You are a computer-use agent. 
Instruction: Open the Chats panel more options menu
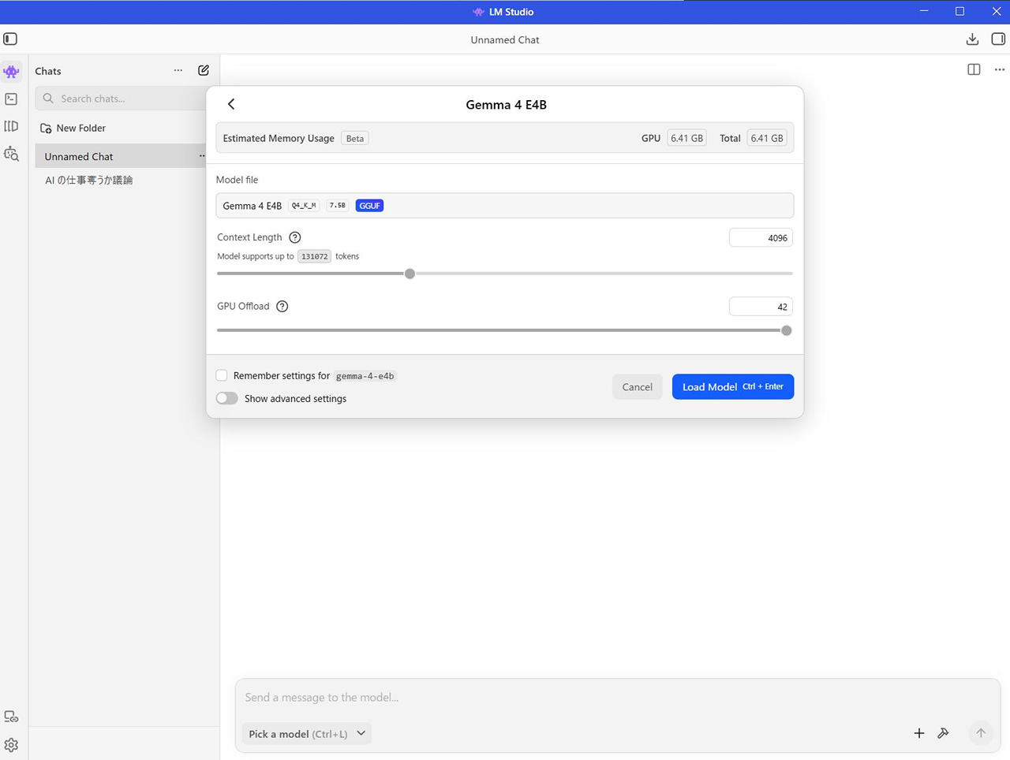click(178, 70)
